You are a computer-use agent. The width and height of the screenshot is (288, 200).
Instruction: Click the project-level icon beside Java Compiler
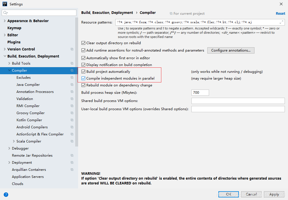pos(72,85)
